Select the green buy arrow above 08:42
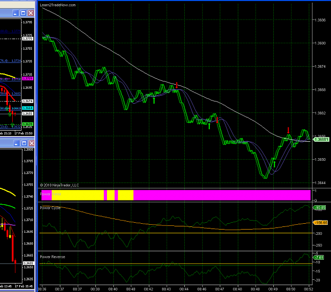331x292 pixels. 154,101
